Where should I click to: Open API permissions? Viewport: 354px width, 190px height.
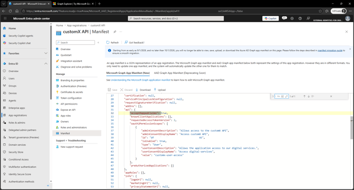[x=69, y=104]
